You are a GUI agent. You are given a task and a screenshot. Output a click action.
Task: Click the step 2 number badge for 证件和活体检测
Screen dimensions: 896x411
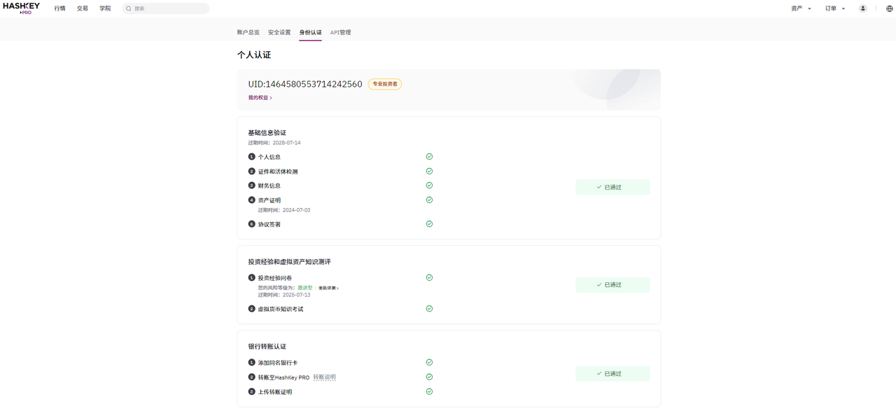tap(252, 171)
